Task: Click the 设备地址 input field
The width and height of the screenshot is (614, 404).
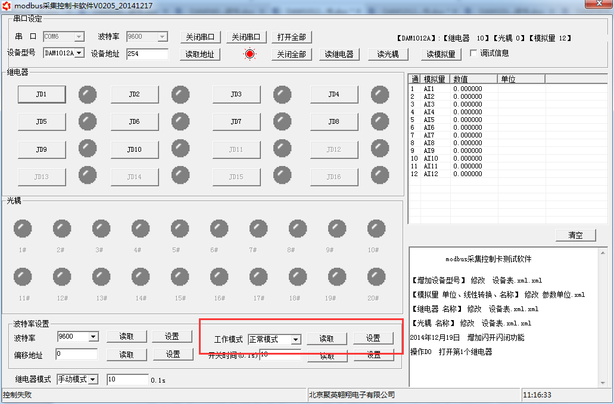Action: pos(147,54)
